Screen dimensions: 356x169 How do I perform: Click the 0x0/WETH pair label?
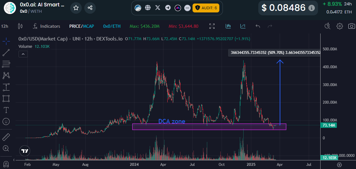click(x=31, y=11)
